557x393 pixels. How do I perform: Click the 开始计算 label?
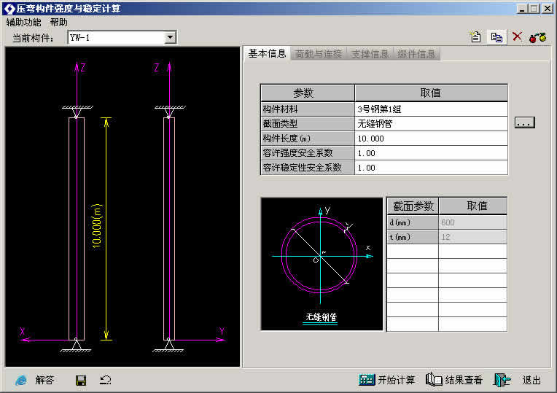396,380
